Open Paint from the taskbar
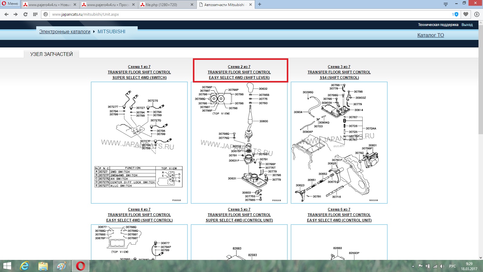 (62, 266)
